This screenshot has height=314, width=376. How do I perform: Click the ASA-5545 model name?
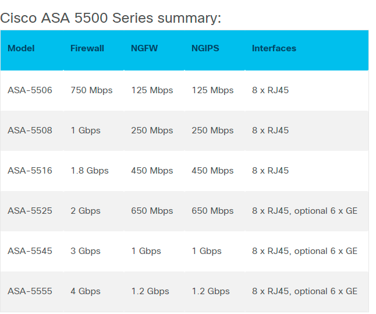[x=30, y=251]
